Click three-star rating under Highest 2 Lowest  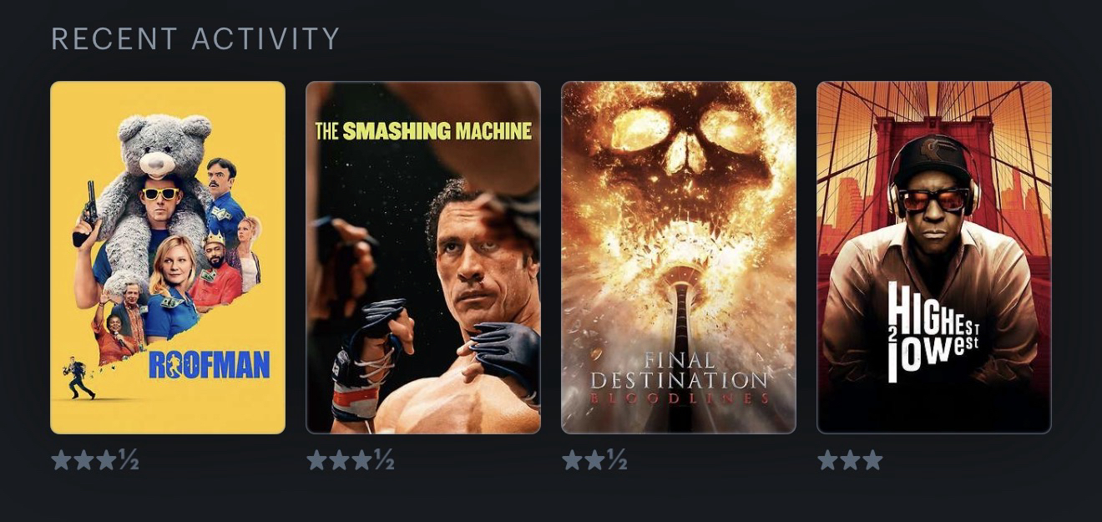[x=850, y=460]
